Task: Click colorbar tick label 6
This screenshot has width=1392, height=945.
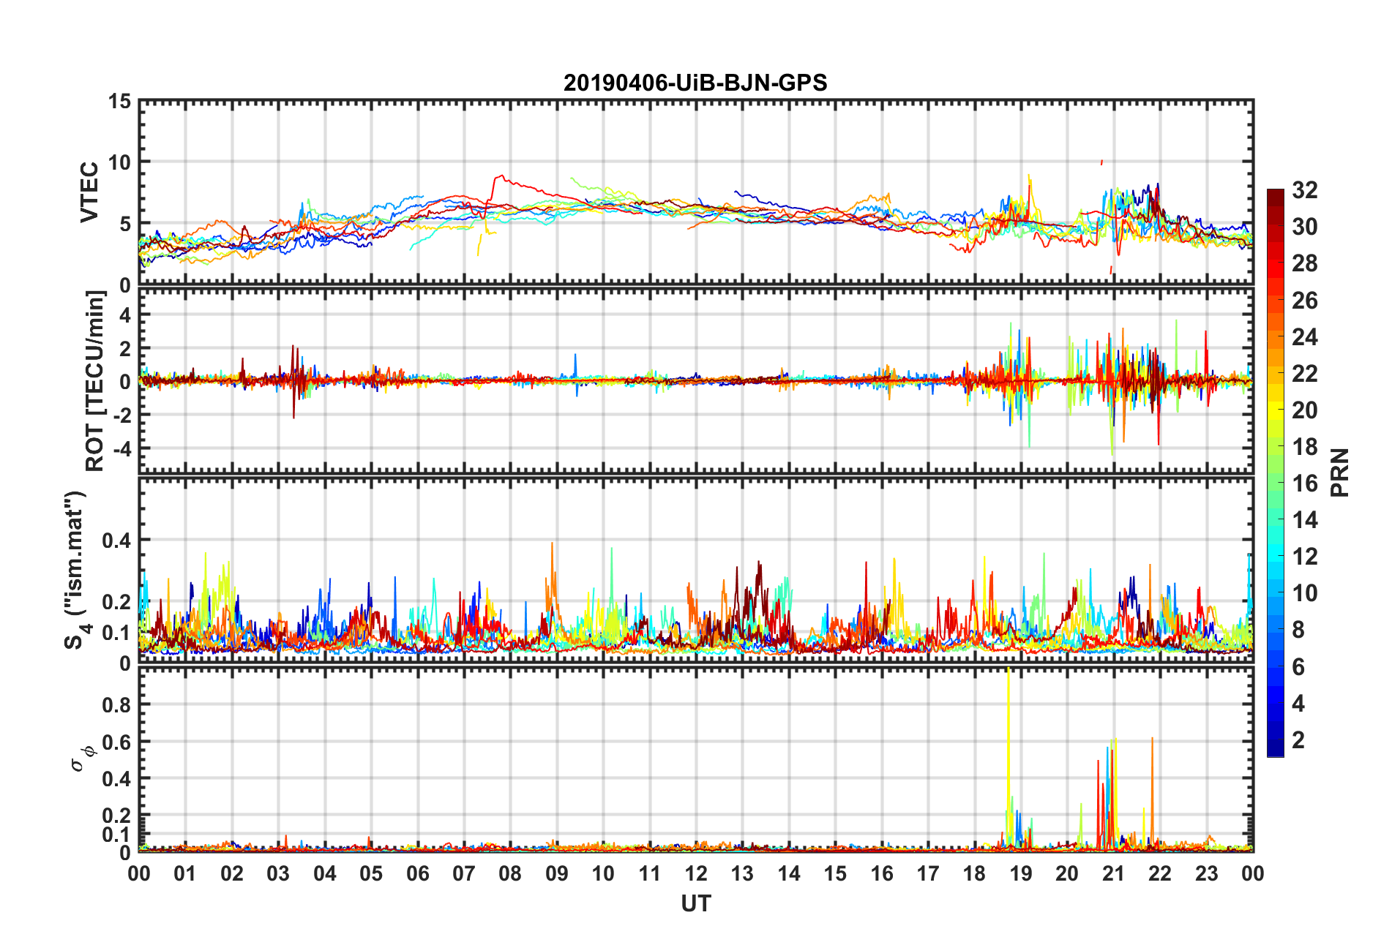Action: click(x=1298, y=666)
